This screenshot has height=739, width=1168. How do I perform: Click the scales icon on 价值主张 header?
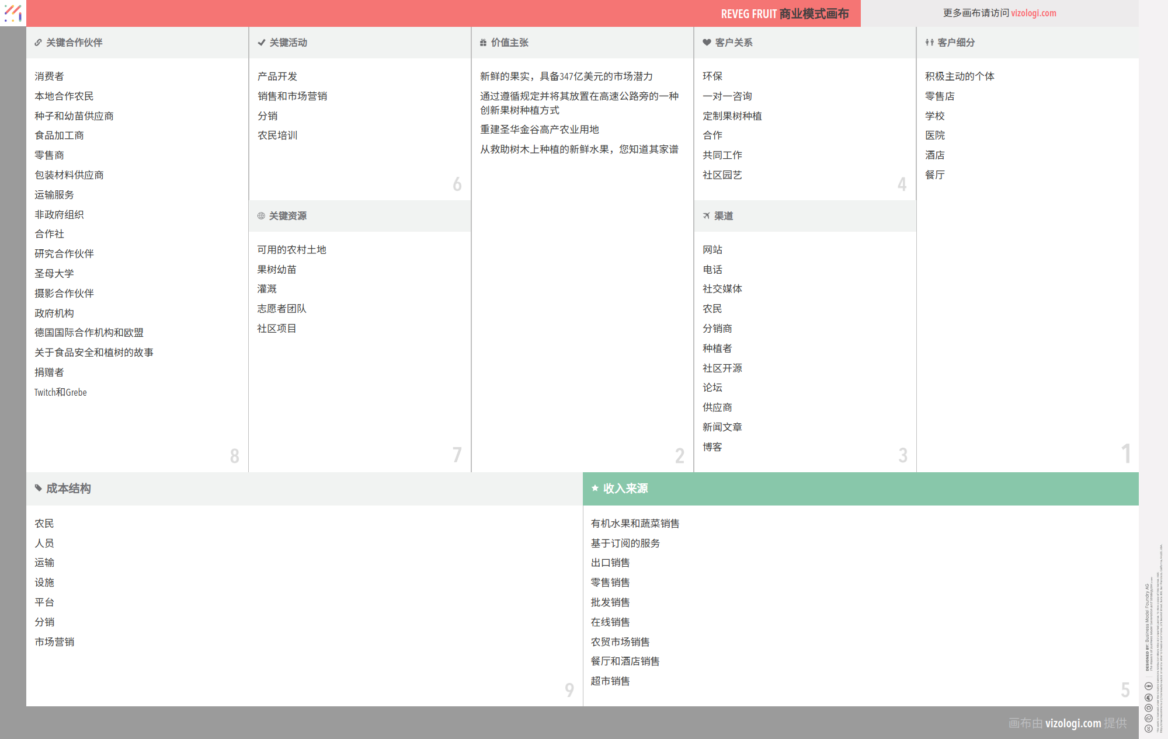482,42
